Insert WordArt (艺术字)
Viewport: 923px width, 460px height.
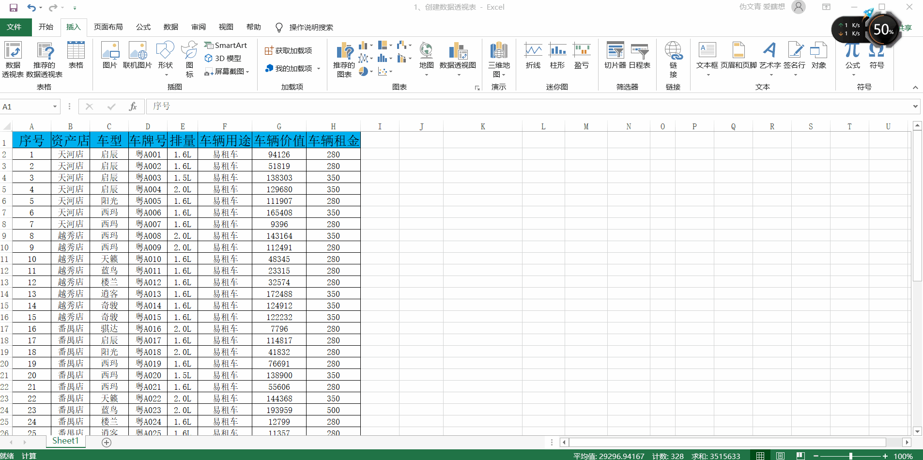click(770, 59)
